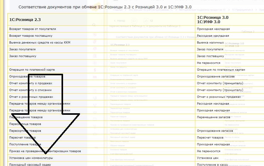
Task: Open breadcrumb Методическая поддержка продуктов 1С
Action: click(202, 10)
